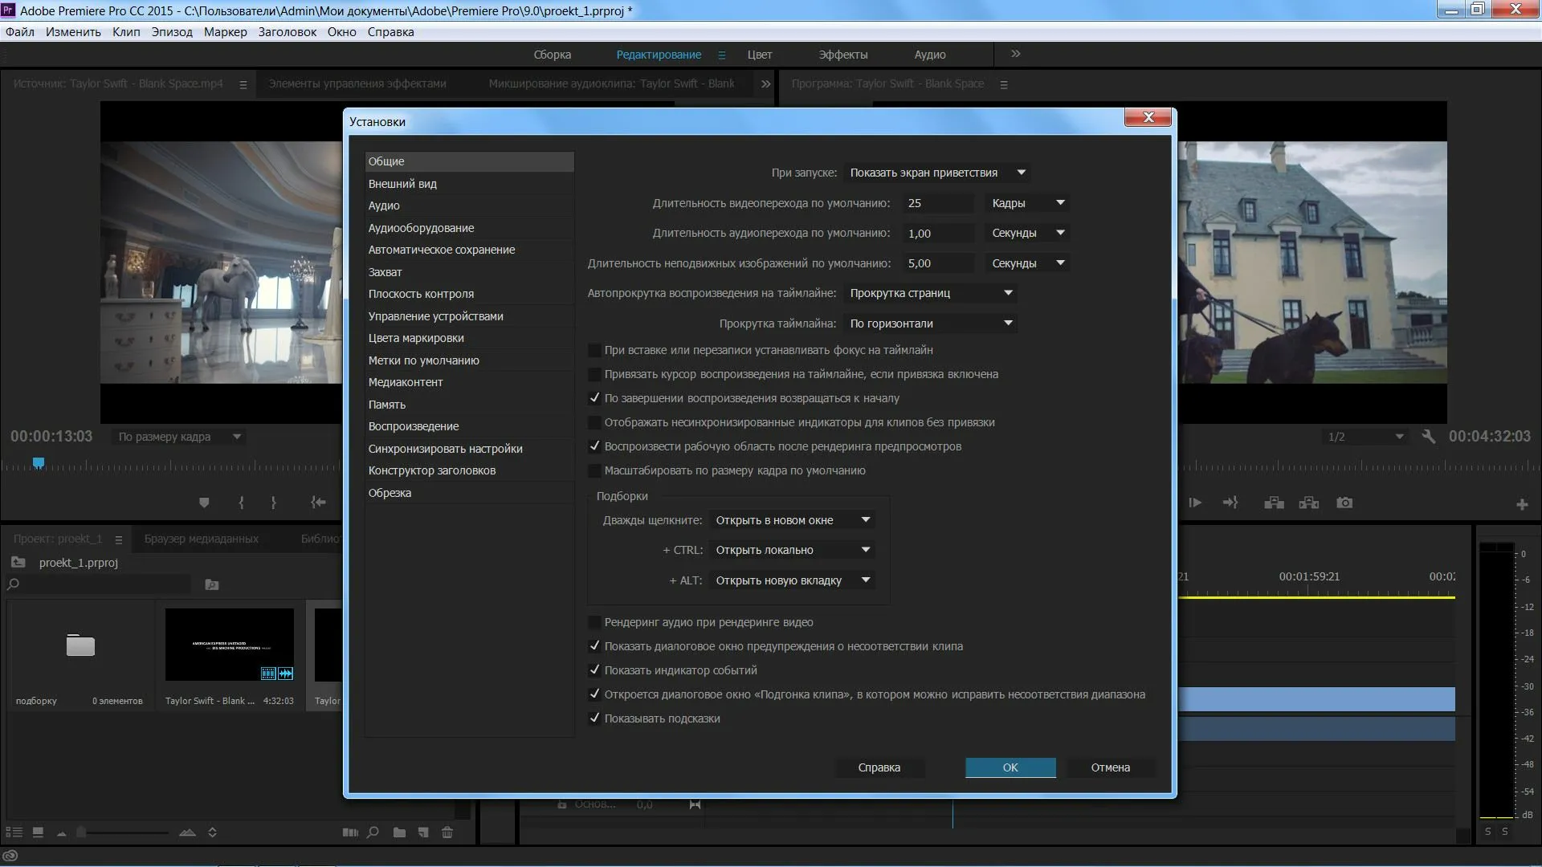Viewport: 1542px width, 867px height.
Task: Uncheck 'Показывать подсказки' checkbox
Action: tap(594, 718)
